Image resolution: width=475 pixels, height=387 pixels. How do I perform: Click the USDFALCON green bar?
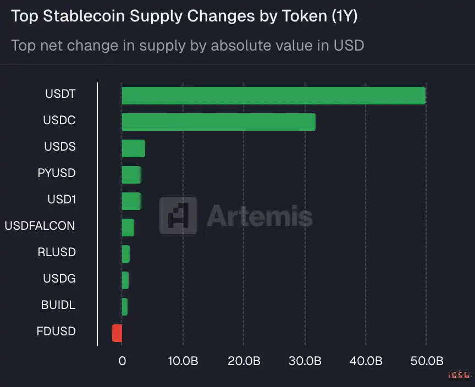click(x=128, y=227)
